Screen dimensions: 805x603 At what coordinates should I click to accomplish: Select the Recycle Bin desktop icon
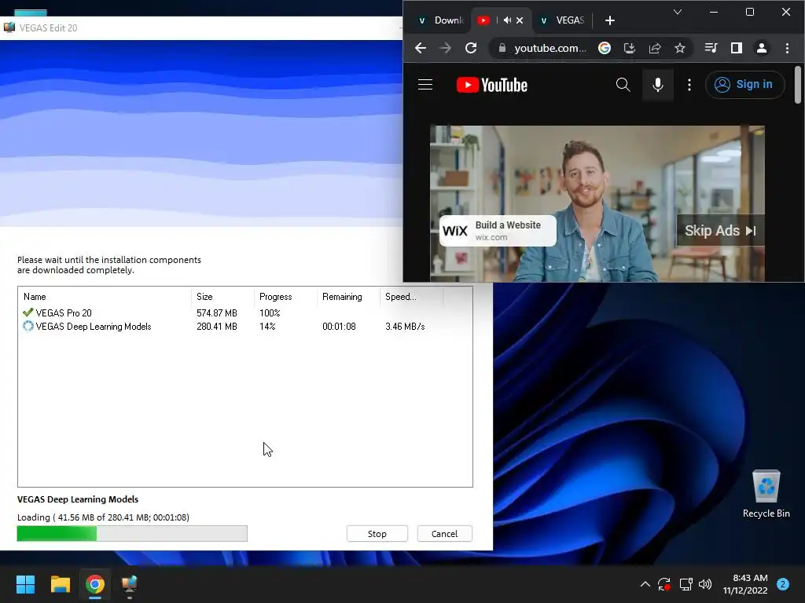point(766,495)
